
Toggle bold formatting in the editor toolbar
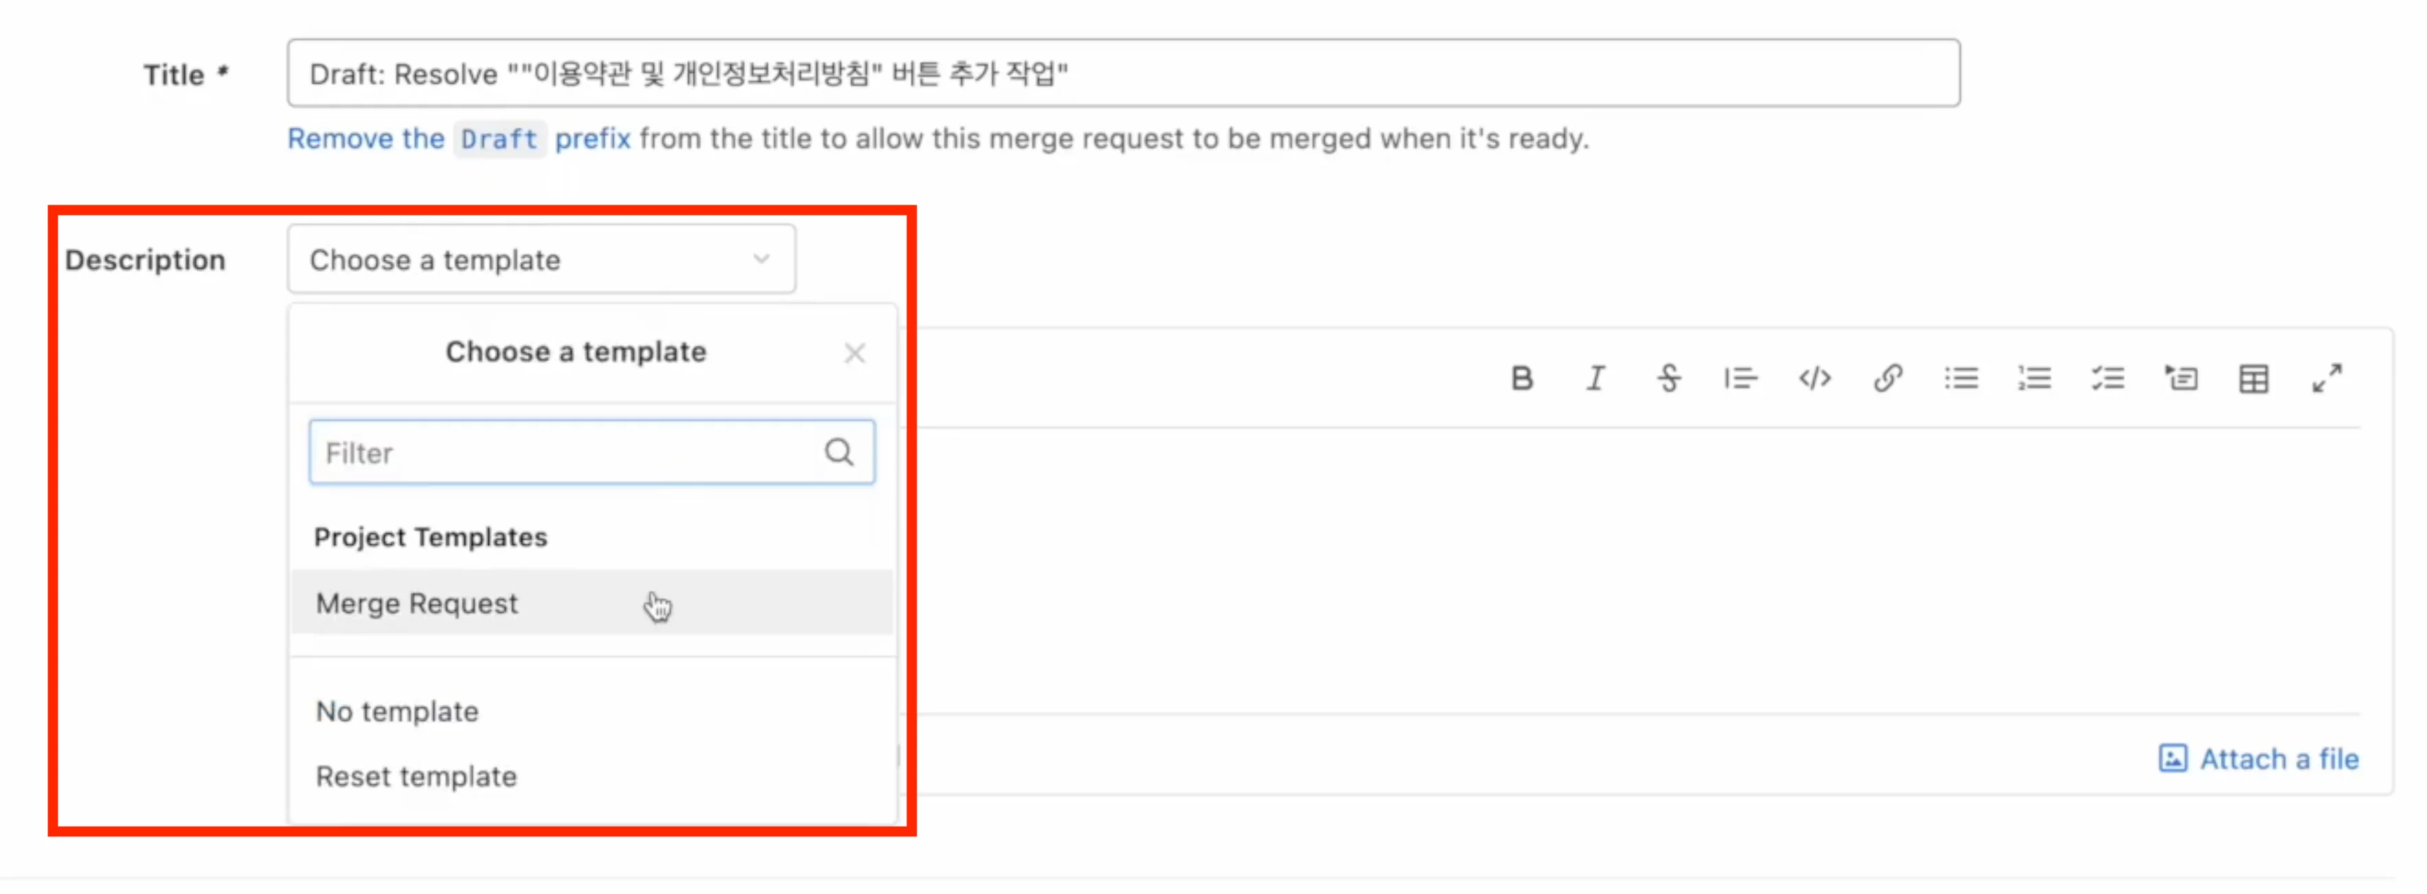point(1523,378)
